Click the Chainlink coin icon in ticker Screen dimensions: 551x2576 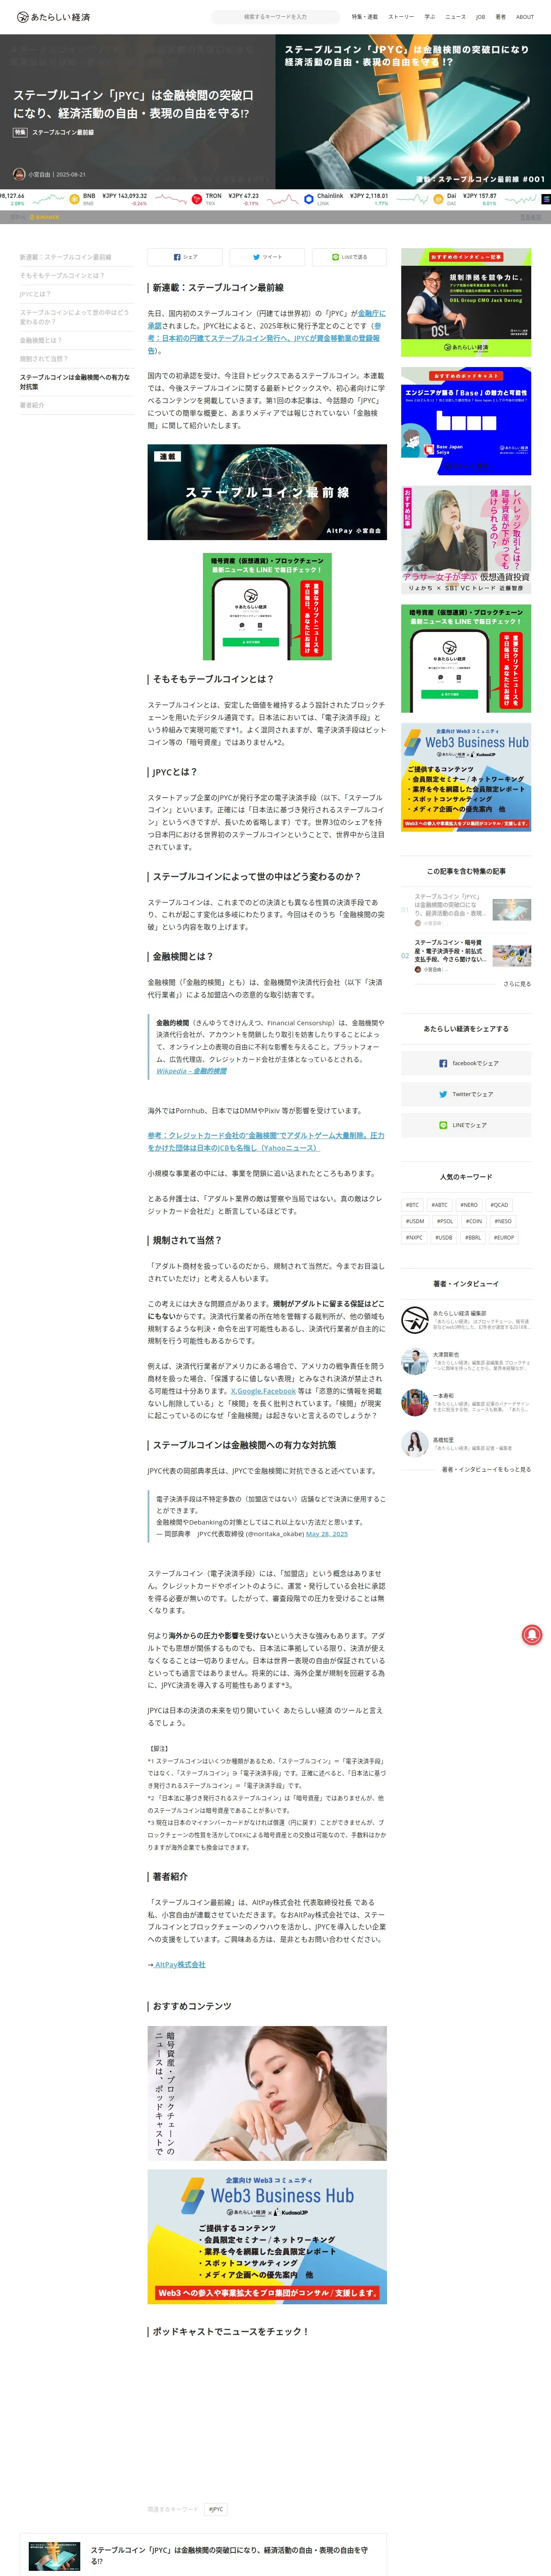coord(309,199)
